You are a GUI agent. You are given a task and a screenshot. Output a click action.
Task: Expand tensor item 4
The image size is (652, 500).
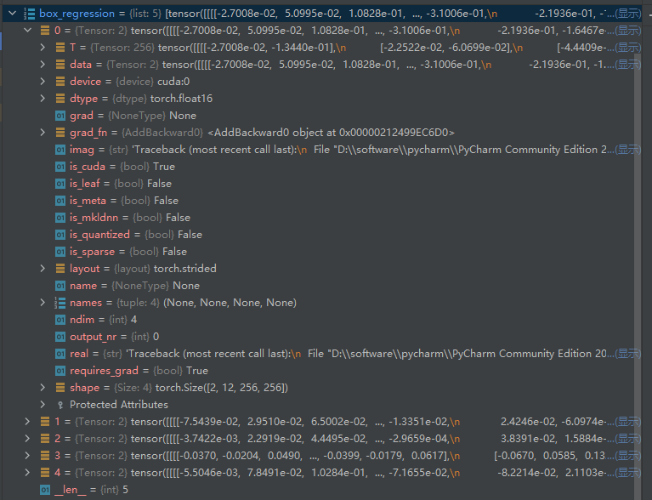tap(27, 473)
